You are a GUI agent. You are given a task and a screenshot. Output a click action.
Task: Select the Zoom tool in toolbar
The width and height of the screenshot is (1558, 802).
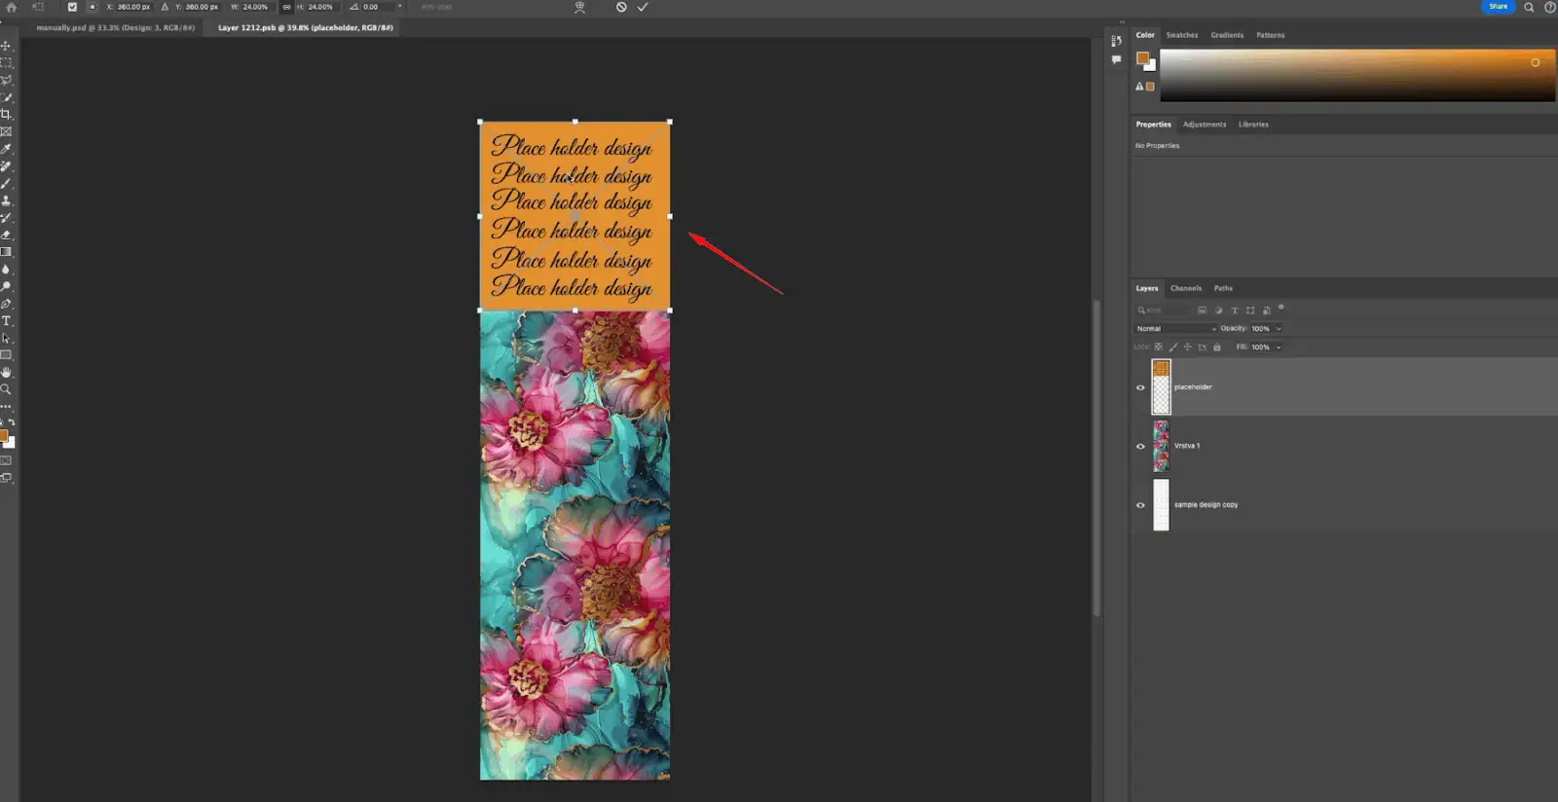click(x=6, y=389)
